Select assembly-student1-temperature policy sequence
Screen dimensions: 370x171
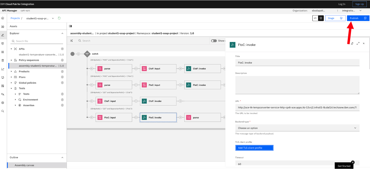38,66
